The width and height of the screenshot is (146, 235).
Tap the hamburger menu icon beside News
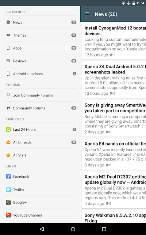click(87, 14)
